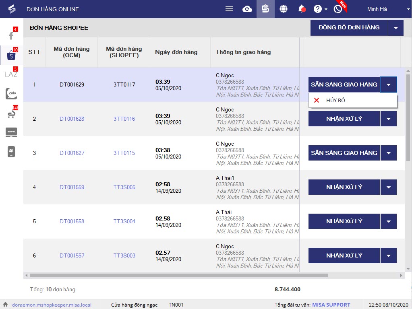Click NHẬN XỬ LÝ for order DT001557
412x309 pixels.
[x=344, y=255]
